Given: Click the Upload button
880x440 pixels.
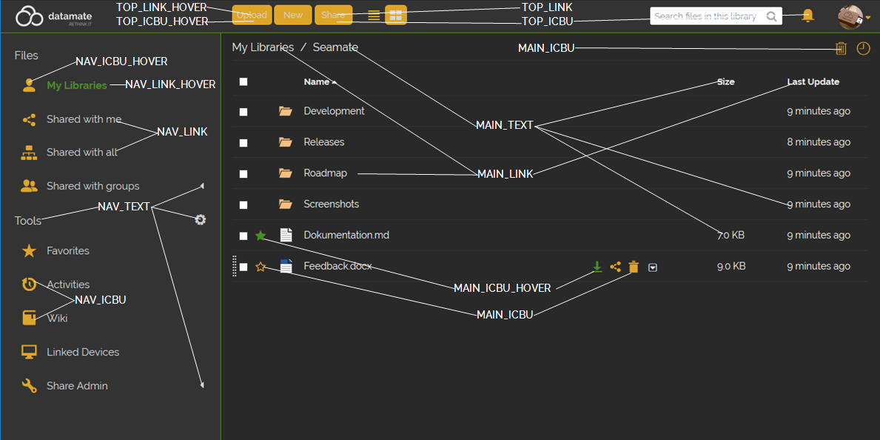Looking at the screenshot, I should pyautogui.click(x=252, y=16).
